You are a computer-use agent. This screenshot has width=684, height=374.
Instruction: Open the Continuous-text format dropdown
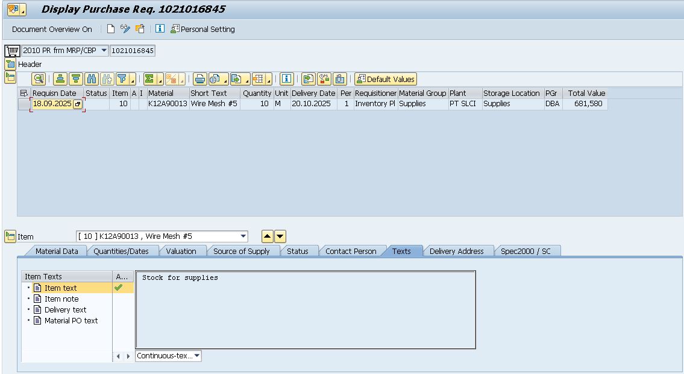(x=197, y=356)
